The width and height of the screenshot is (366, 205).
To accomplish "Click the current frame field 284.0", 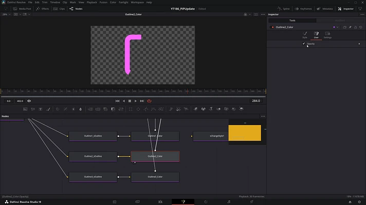I will (256, 101).
